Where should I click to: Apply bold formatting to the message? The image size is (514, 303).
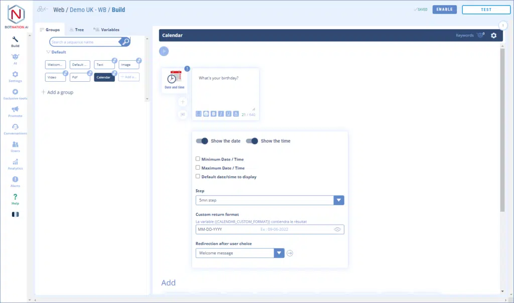click(x=213, y=114)
